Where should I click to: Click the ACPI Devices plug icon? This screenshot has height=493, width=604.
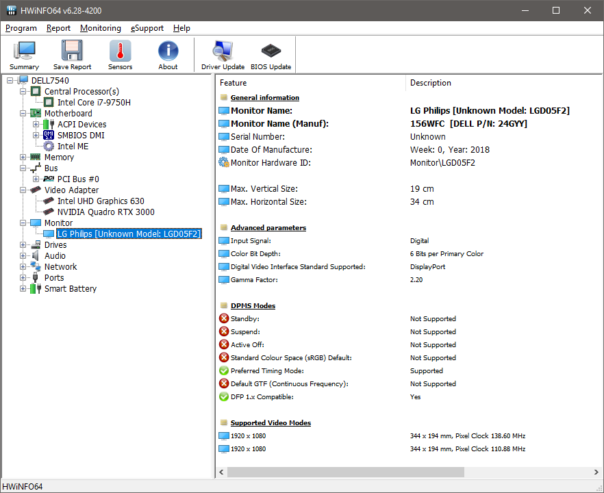click(49, 124)
